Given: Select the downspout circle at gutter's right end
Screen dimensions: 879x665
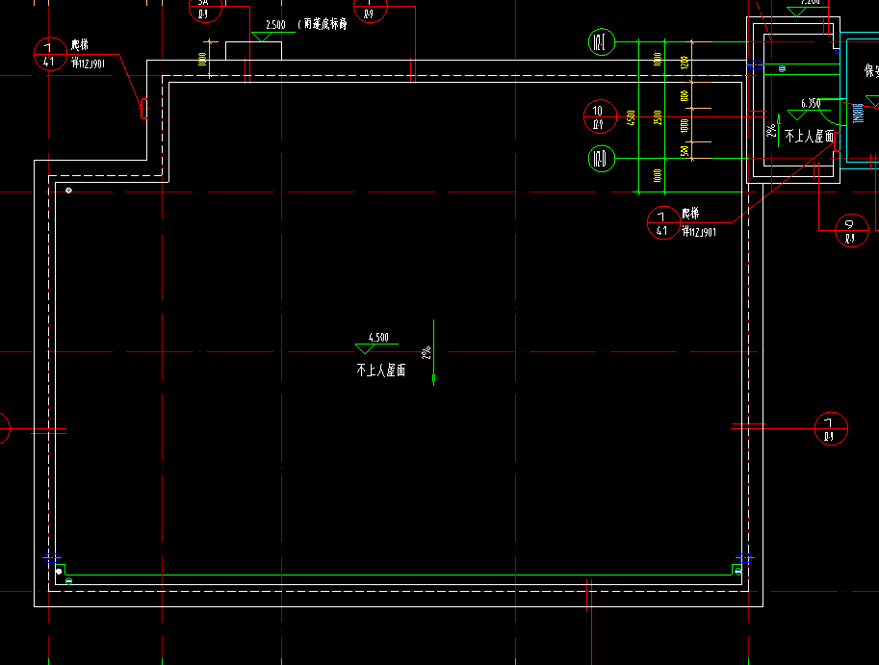Looking at the screenshot, I should click(x=737, y=572).
